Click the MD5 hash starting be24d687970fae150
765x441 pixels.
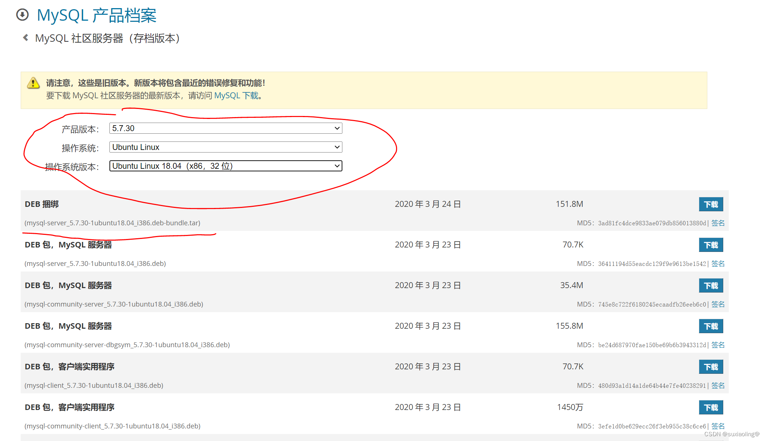tap(652, 345)
